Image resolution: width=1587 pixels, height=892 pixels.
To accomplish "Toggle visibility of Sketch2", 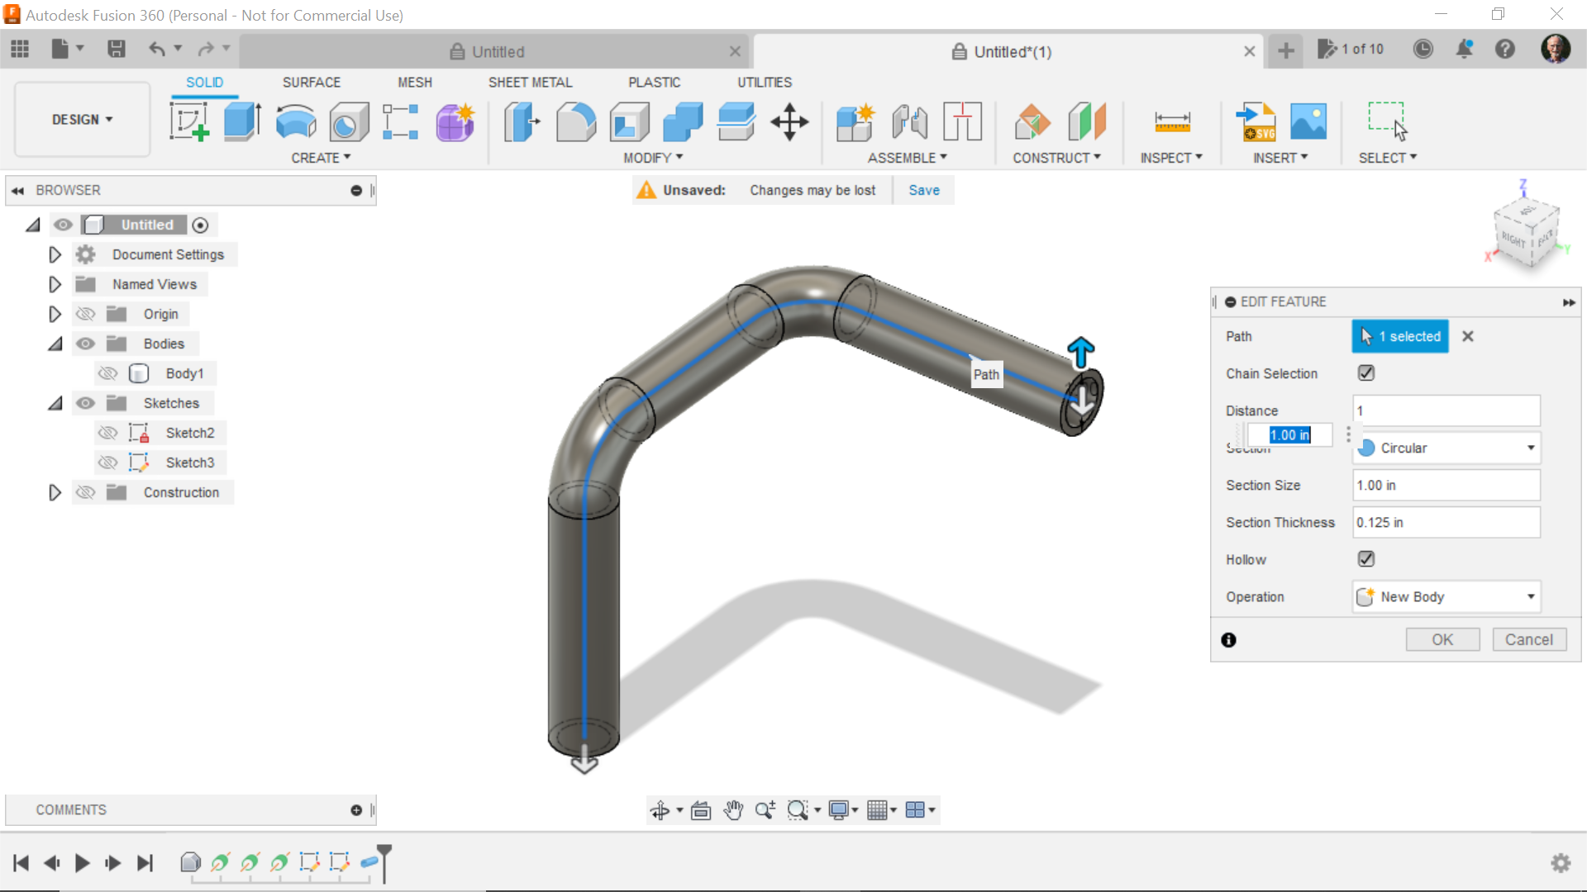I will 107,433.
